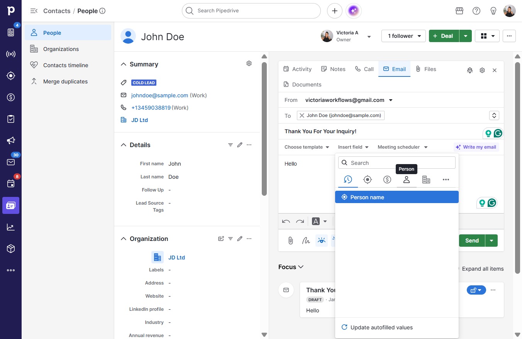This screenshot has width=522, height=339.
Task: Select the Person fields tab icon
Action: point(406,180)
